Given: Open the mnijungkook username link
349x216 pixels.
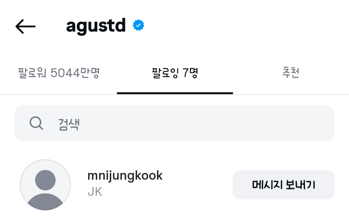Looking at the screenshot, I should [125, 176].
